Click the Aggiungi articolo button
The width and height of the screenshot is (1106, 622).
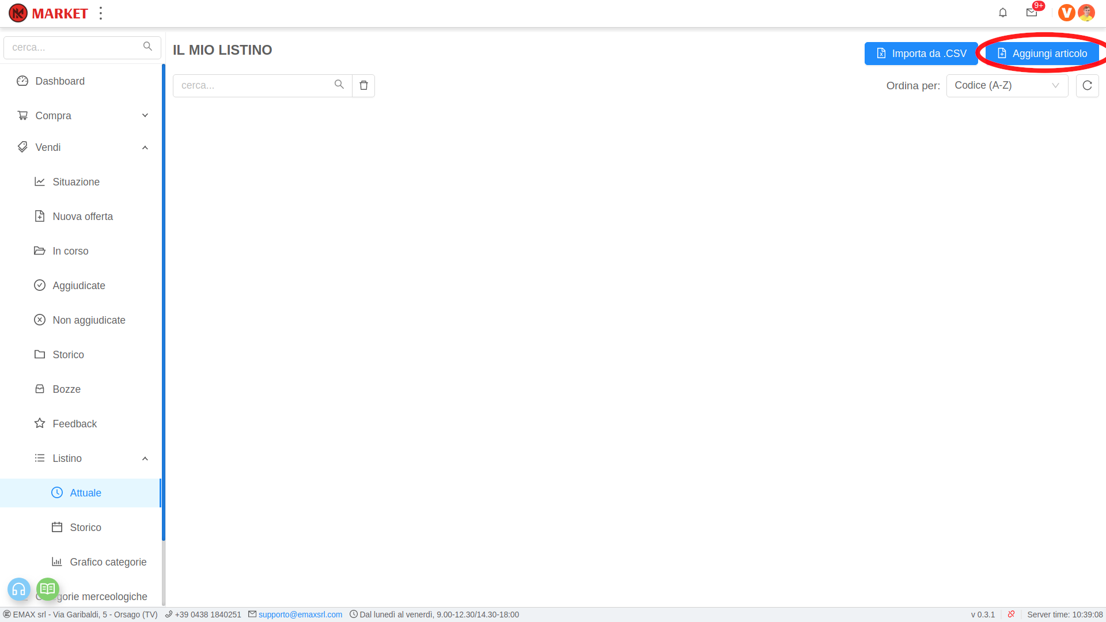tap(1042, 54)
